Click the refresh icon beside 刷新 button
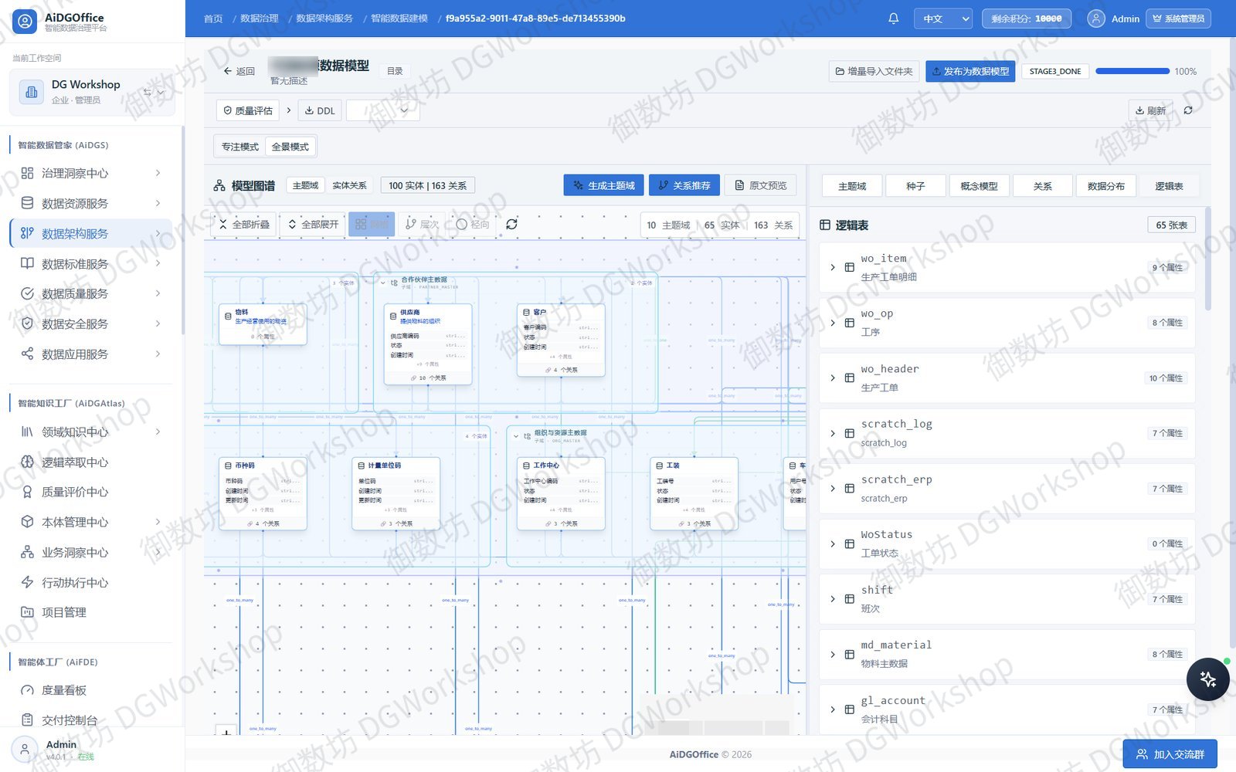 coord(1188,110)
